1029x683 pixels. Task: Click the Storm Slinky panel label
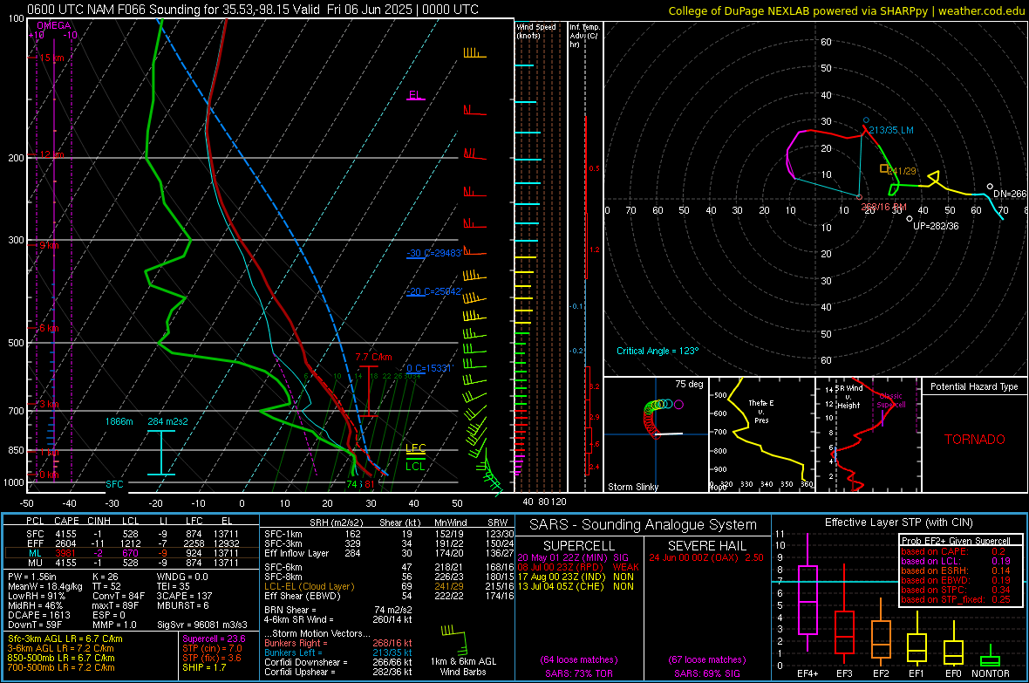coord(632,487)
